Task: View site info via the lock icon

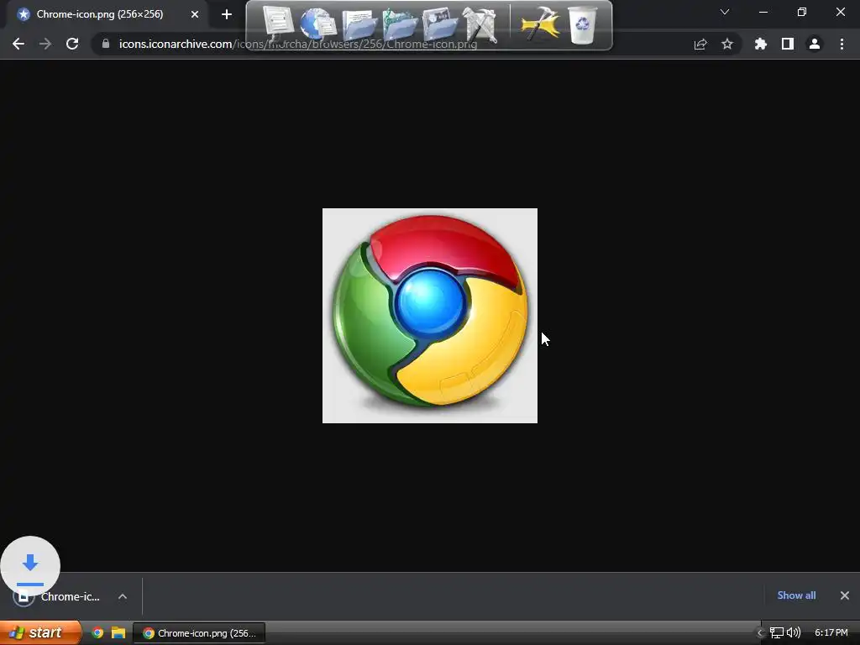Action: coord(106,44)
